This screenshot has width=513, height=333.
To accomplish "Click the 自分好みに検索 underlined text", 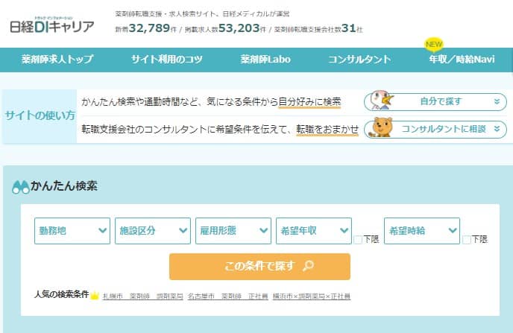I will [x=310, y=101].
